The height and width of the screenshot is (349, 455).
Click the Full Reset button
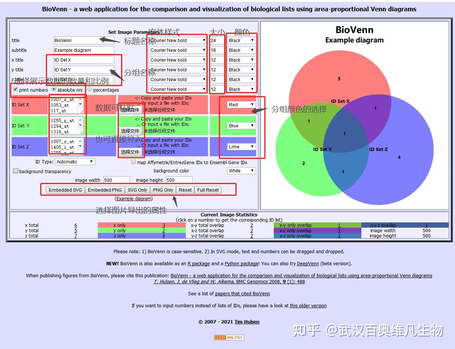tap(208, 190)
